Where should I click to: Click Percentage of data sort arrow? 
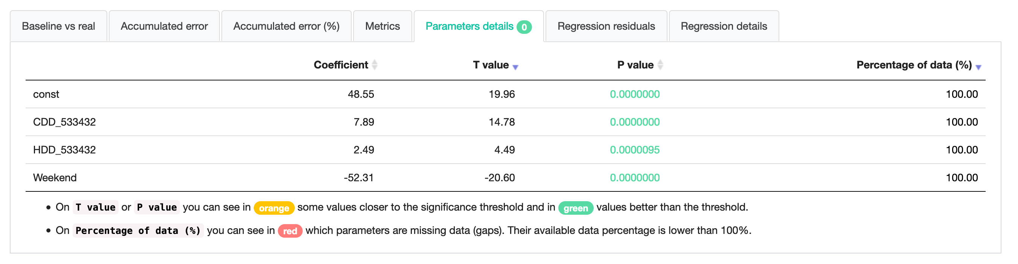[x=978, y=67]
